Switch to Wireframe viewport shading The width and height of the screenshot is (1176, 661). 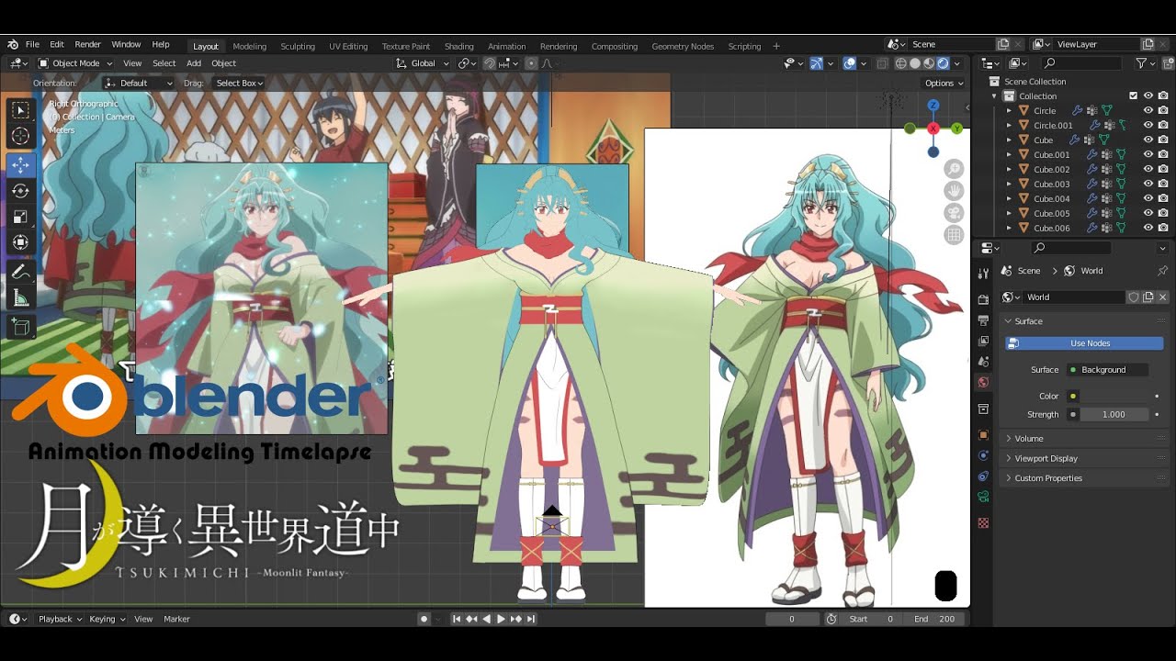click(x=901, y=63)
